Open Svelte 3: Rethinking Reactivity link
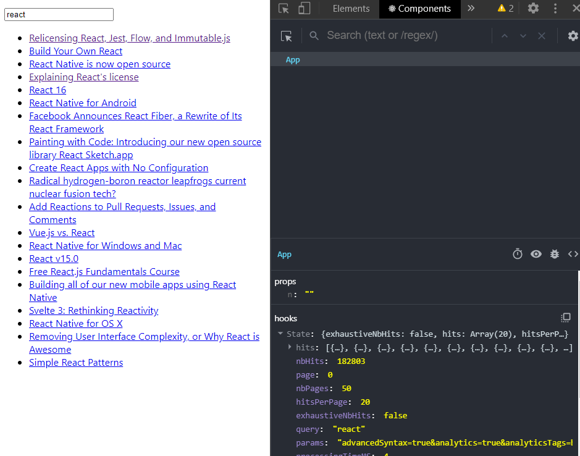Image resolution: width=580 pixels, height=456 pixels. (x=94, y=310)
